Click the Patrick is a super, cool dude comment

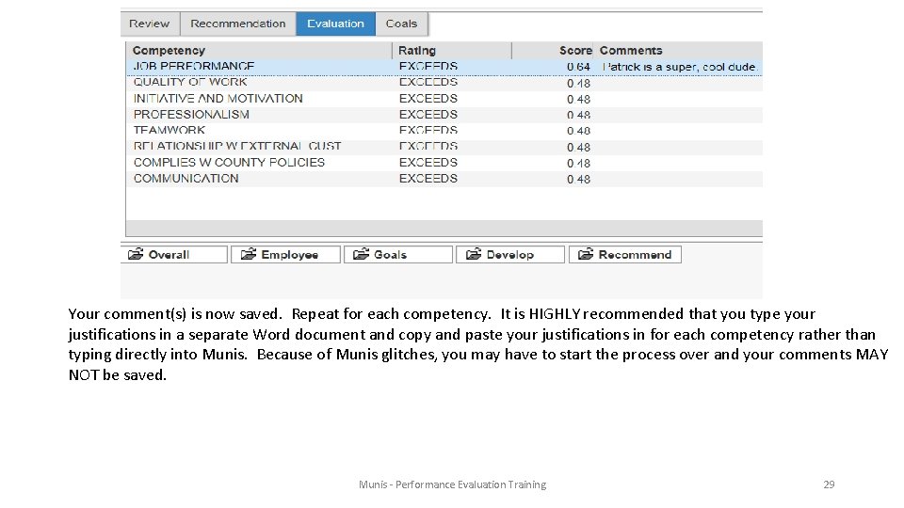[x=680, y=67]
